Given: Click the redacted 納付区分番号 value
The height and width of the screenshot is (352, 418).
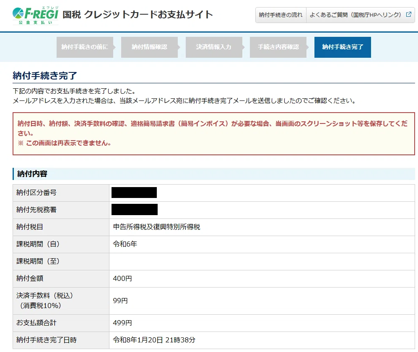Looking at the screenshot, I should pyautogui.click(x=134, y=193).
